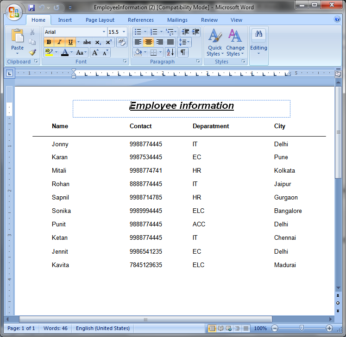Switch to the View tab
346x337 pixels.
[x=236, y=20]
